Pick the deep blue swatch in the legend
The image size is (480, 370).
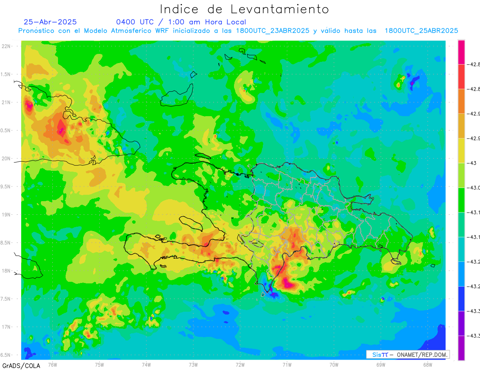coord(461,299)
